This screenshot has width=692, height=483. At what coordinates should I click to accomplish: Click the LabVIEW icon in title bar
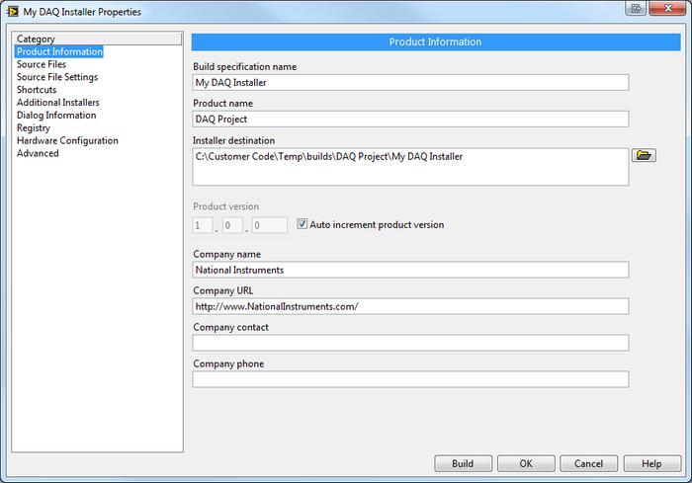(x=12, y=11)
